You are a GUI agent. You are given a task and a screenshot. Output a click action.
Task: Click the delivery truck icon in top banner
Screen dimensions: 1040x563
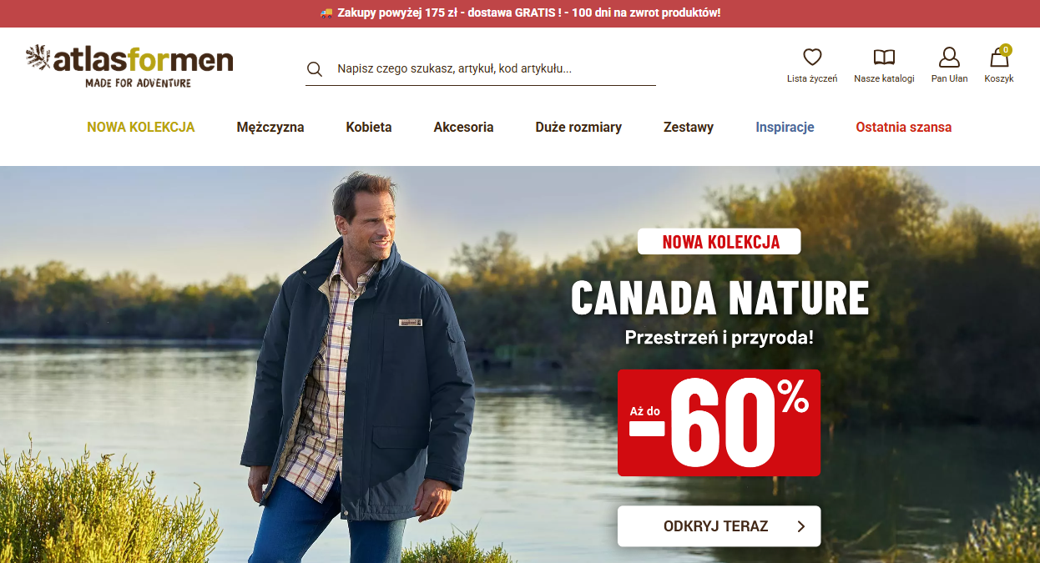coord(326,13)
